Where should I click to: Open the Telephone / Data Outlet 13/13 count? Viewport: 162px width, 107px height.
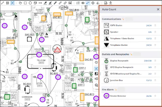pos(149,39)
